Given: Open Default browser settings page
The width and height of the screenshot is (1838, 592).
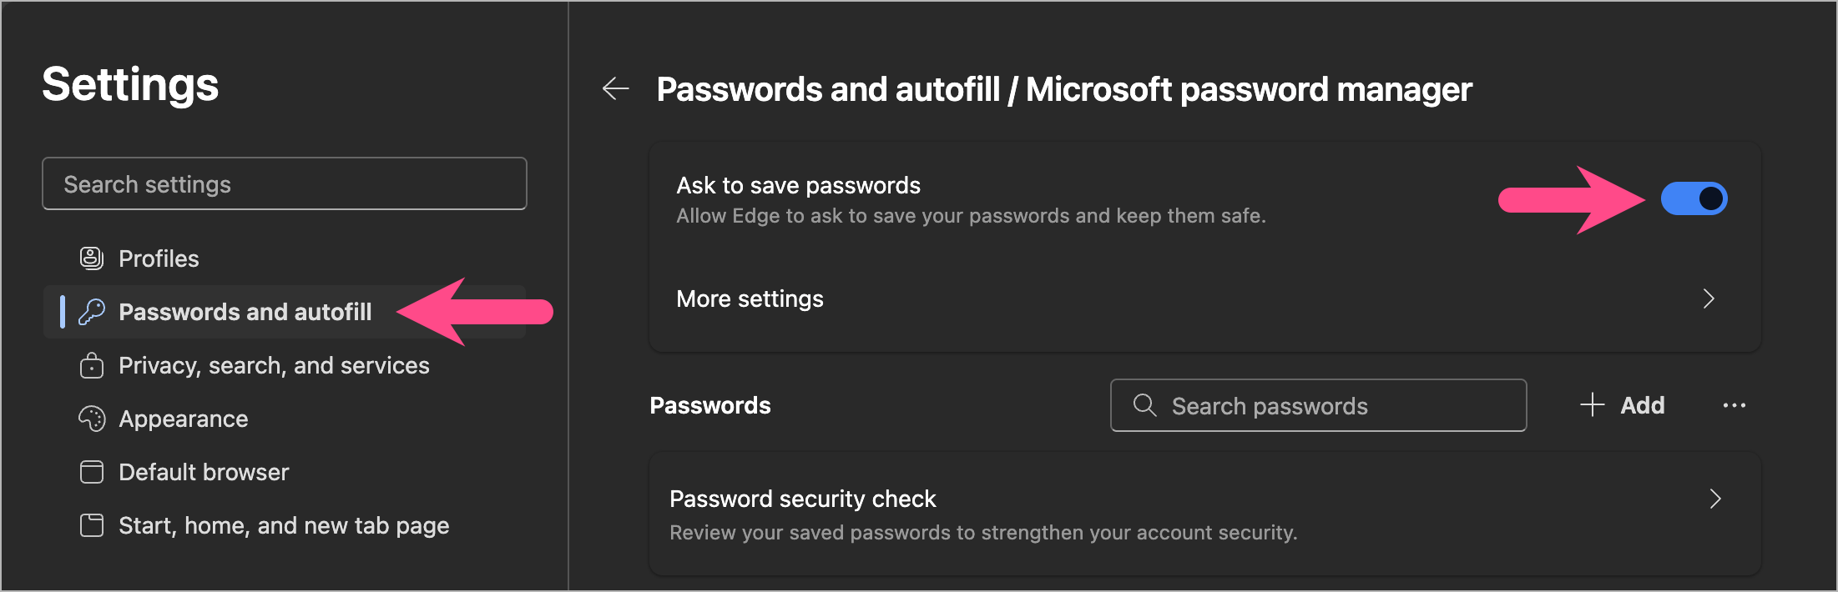Looking at the screenshot, I should point(204,472).
